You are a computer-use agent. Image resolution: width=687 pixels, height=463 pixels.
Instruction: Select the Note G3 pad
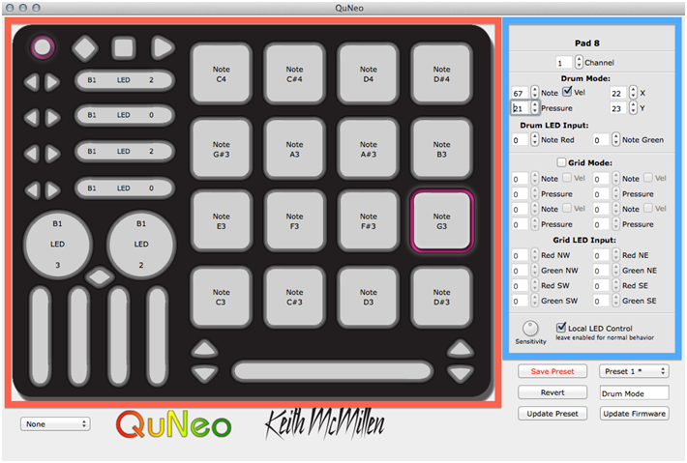[441, 220]
